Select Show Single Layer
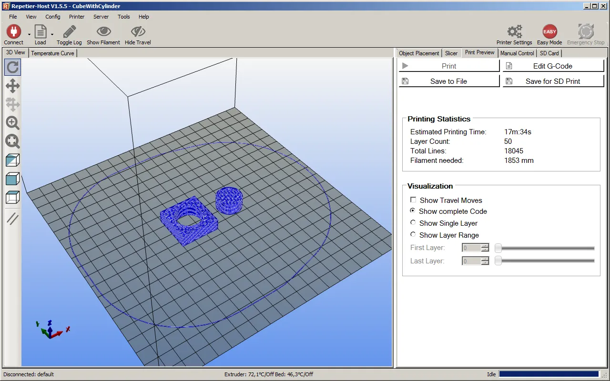The image size is (610, 381). (x=413, y=222)
